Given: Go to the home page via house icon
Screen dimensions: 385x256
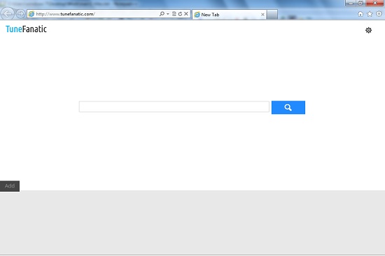Looking at the screenshot, I should click(x=360, y=14).
